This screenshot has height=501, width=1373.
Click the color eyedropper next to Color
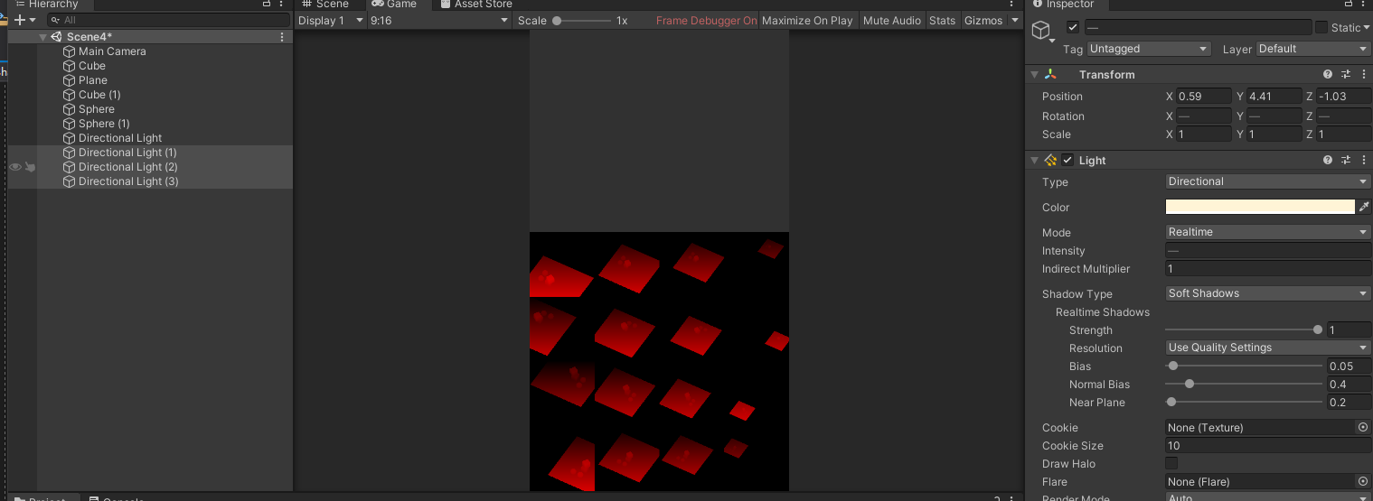coord(1364,208)
